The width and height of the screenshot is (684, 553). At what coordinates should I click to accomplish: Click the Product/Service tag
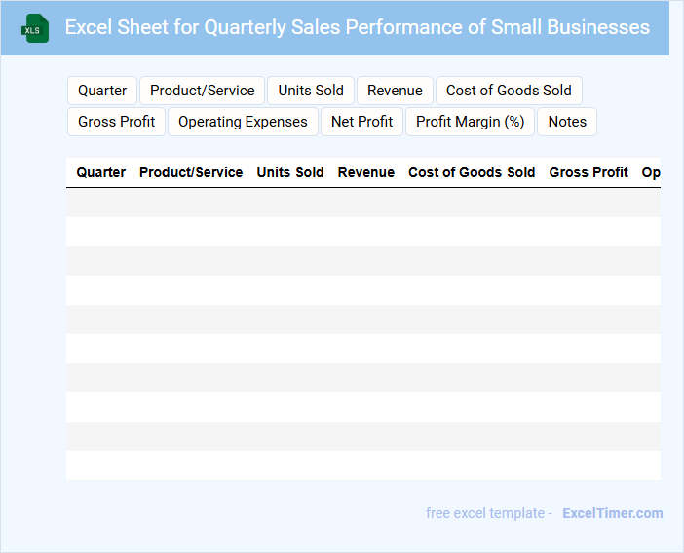pos(202,91)
